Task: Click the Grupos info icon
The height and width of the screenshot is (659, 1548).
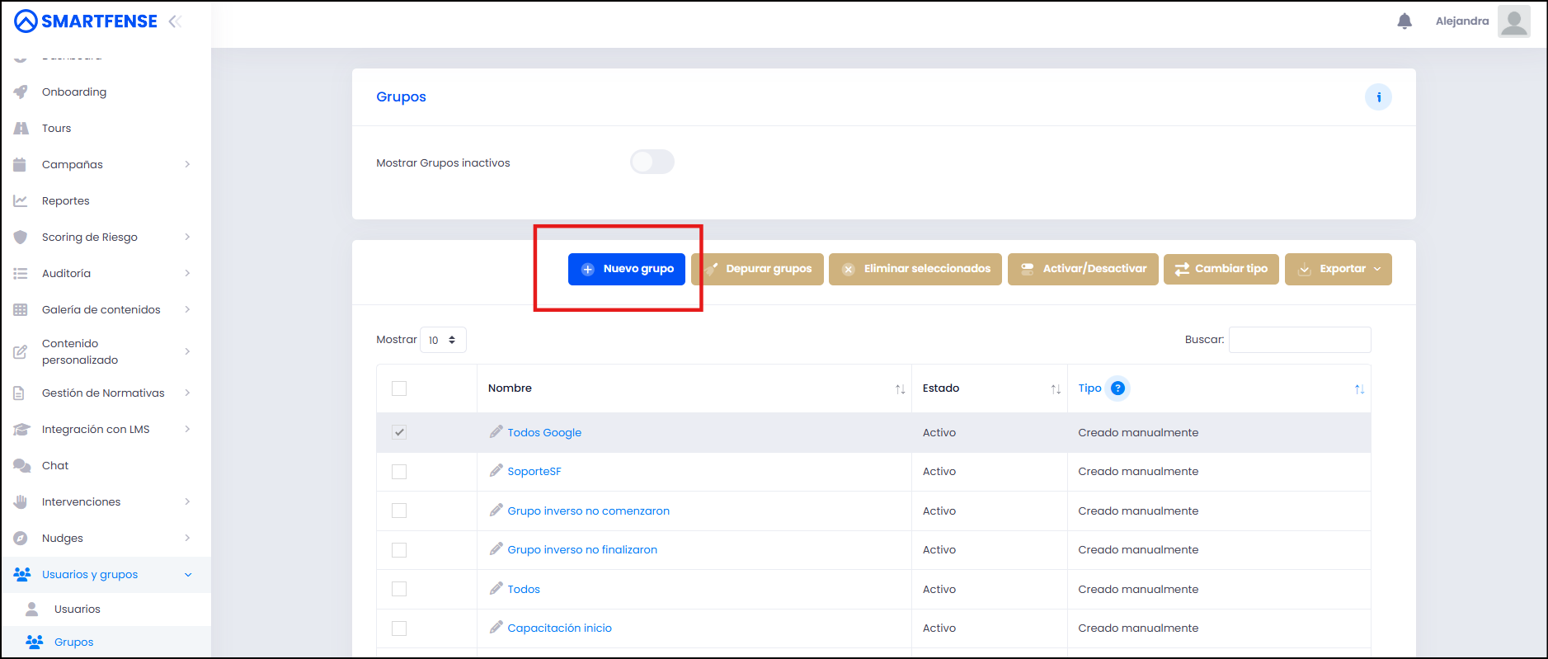Action: pyautogui.click(x=1378, y=97)
